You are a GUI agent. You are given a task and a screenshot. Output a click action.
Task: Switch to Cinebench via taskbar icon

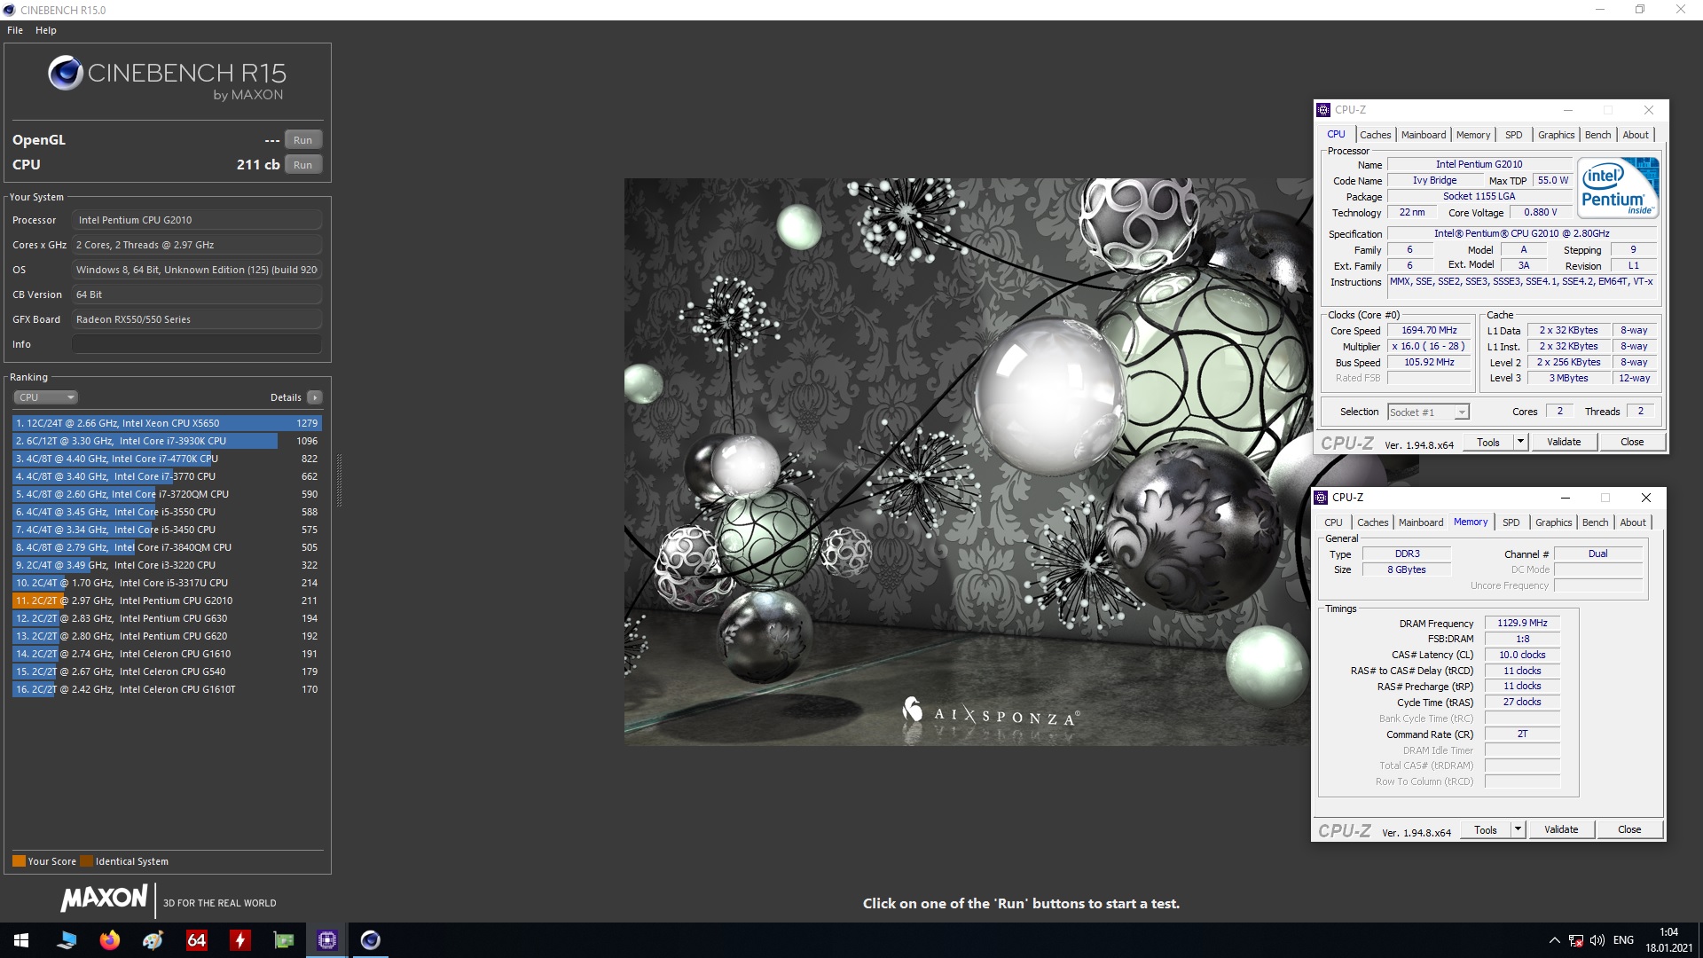(370, 940)
